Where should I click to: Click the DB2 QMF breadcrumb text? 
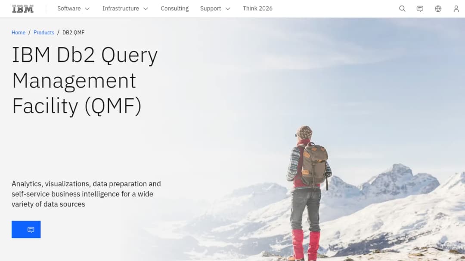tap(73, 33)
